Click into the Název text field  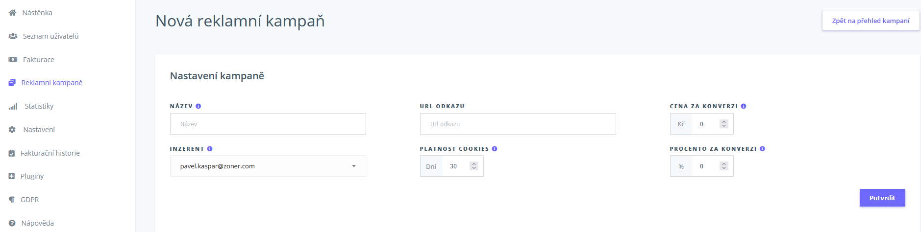(x=268, y=124)
